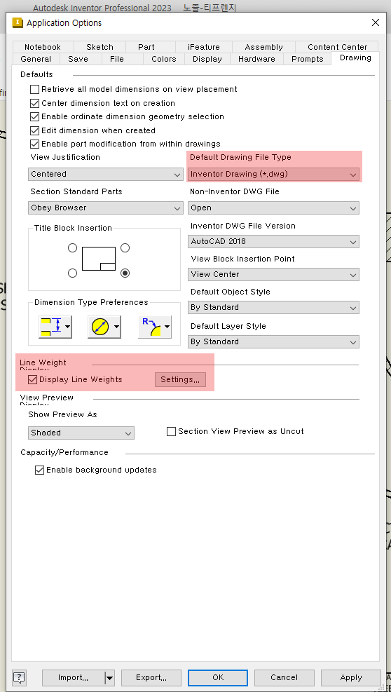Viewport: 391px width, 692px height.
Task: Click the Export button
Action: tap(151, 677)
